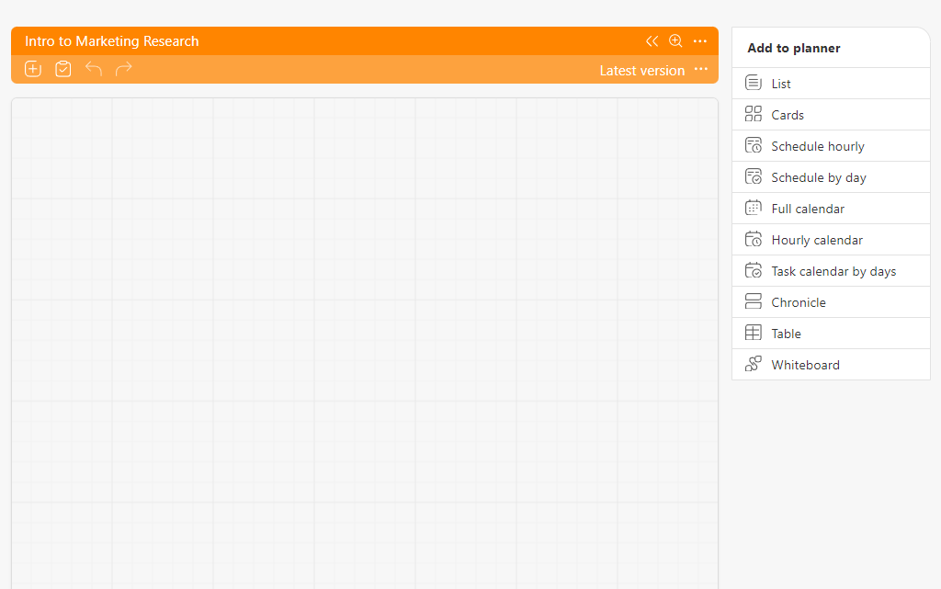The image size is (941, 589).
Task: Add a Whiteboard to the planner
Action: coord(831,364)
